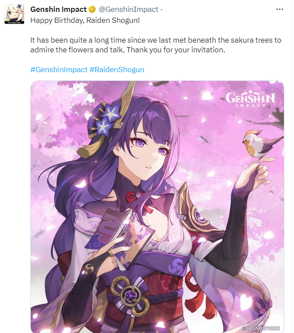This screenshot has height=333, width=294.
Task: Open the #RaidenShogun hashtag
Action: (x=117, y=70)
